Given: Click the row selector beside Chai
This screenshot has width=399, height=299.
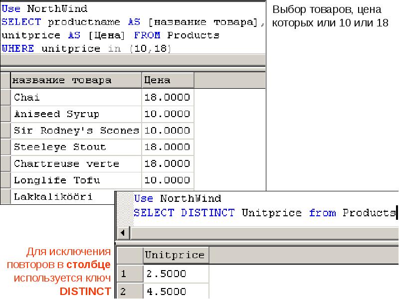Looking at the screenshot, I should click(x=5, y=97).
